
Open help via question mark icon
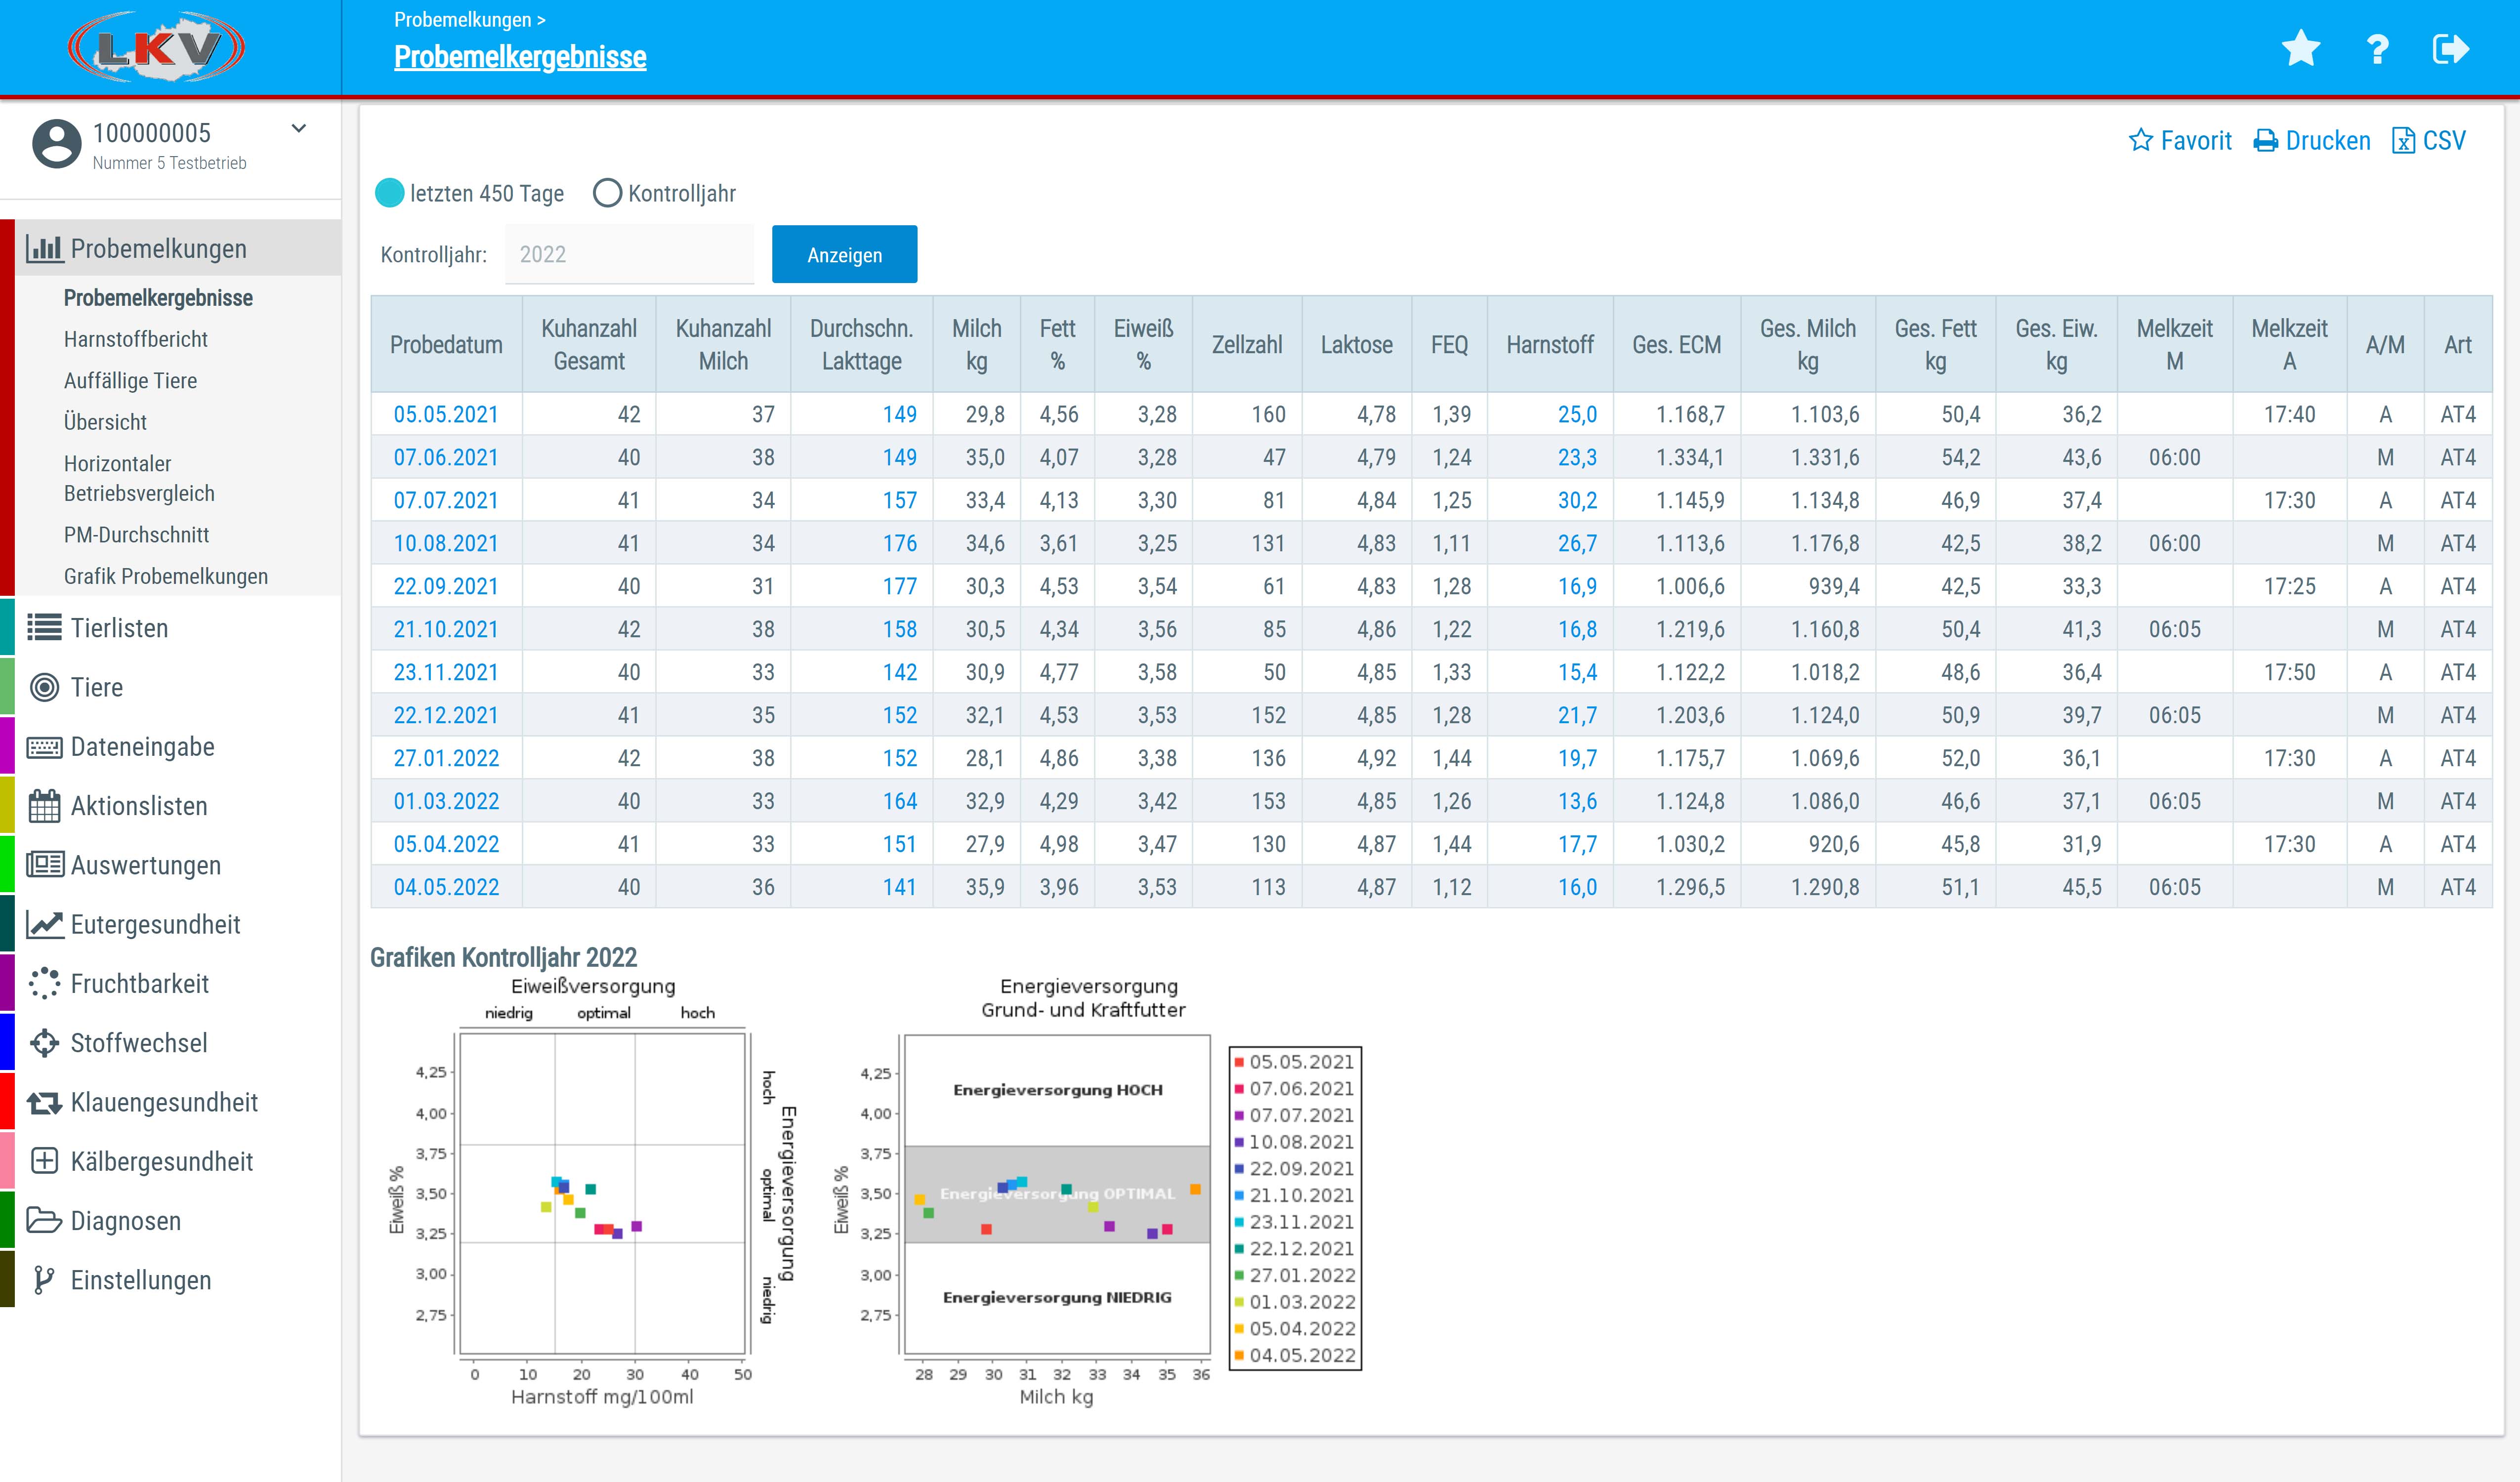(2377, 48)
